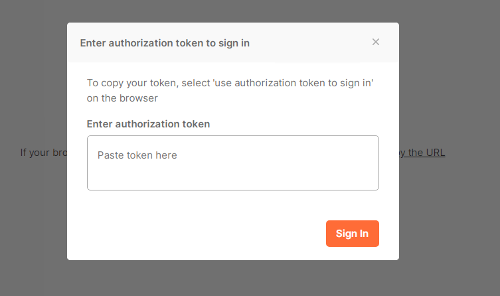
Task: Click the 'Enter authorization token to sign in' title
Action: (165, 43)
